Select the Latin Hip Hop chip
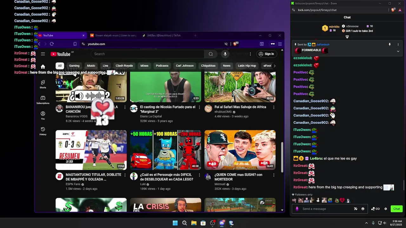Screen dimensions: 406x228 click(x=247, y=66)
